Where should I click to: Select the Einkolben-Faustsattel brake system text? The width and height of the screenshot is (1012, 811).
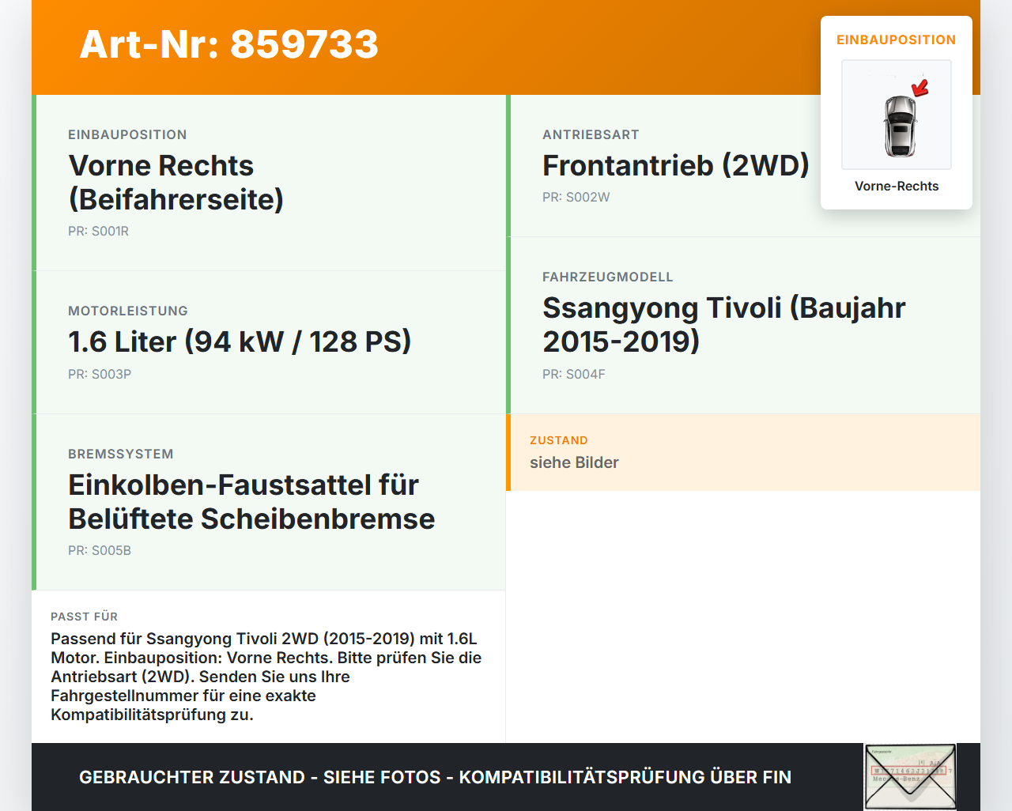[x=251, y=502]
